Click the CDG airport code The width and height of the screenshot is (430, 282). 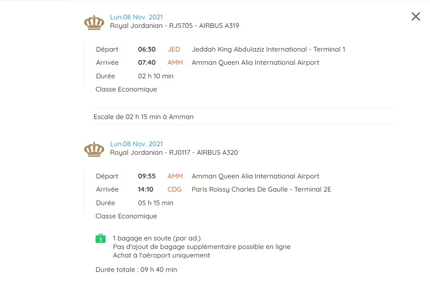tap(174, 189)
